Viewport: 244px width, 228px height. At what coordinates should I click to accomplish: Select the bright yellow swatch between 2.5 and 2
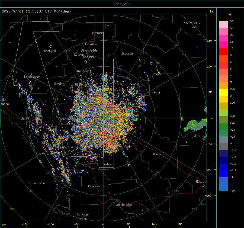click(223, 92)
